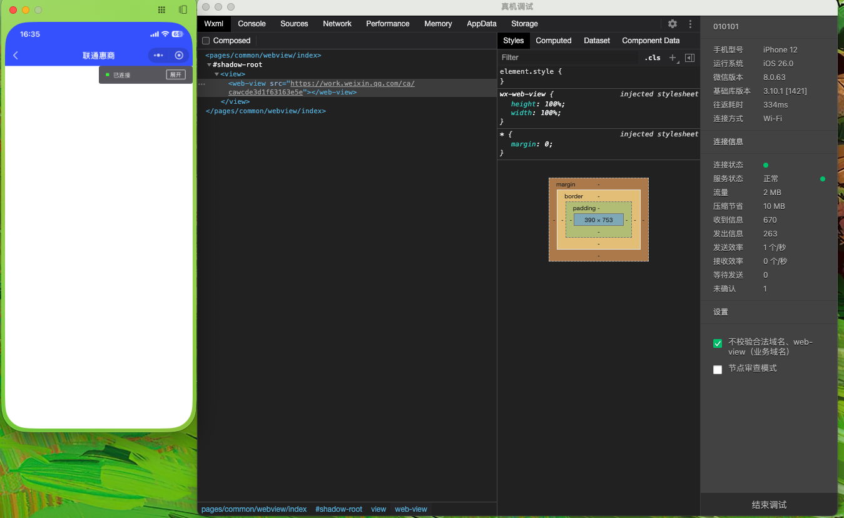Switch to the Console tab
Screen dimensions: 844x518
(x=252, y=24)
